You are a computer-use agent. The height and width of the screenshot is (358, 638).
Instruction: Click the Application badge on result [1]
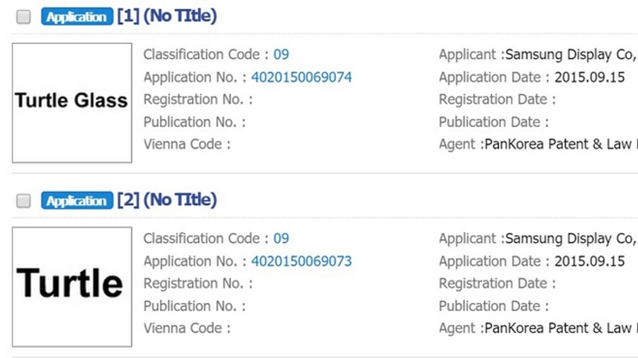(77, 17)
